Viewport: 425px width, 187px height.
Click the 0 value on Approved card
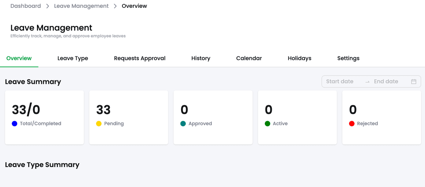tap(184, 110)
